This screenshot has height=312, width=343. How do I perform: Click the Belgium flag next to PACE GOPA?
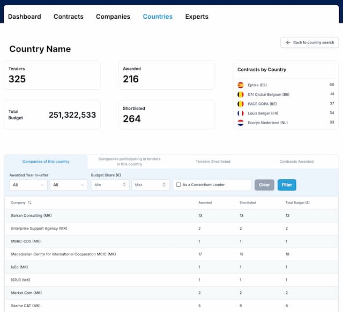[241, 104]
